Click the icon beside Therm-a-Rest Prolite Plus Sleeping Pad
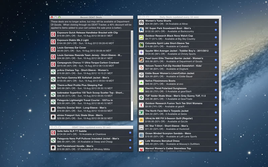This screenshot has height=167, width=268. pyautogui.click(x=53, y=87)
